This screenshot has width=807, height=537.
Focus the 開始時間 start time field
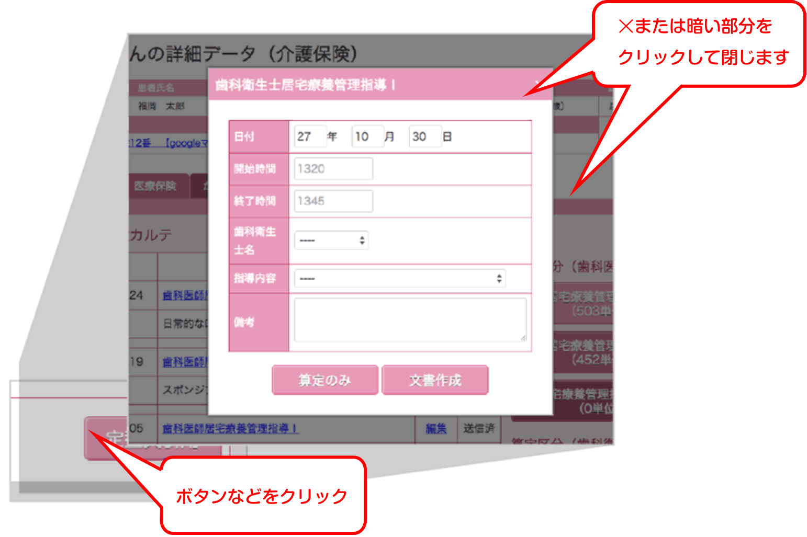(x=333, y=169)
